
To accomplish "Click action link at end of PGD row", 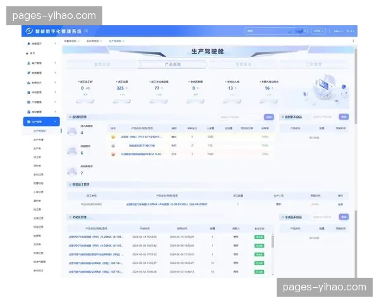I will click(x=340, y=205).
